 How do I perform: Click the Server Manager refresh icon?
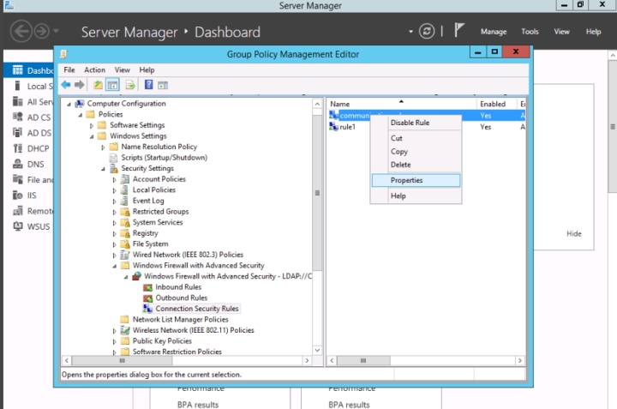[x=427, y=32]
